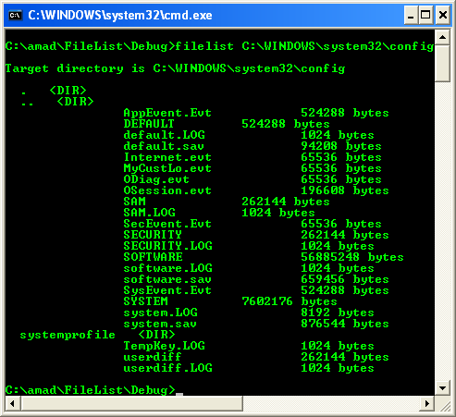Screen dimensions: 456x417
Task: Click the SysEvent.Evt file name
Action: [167, 290]
